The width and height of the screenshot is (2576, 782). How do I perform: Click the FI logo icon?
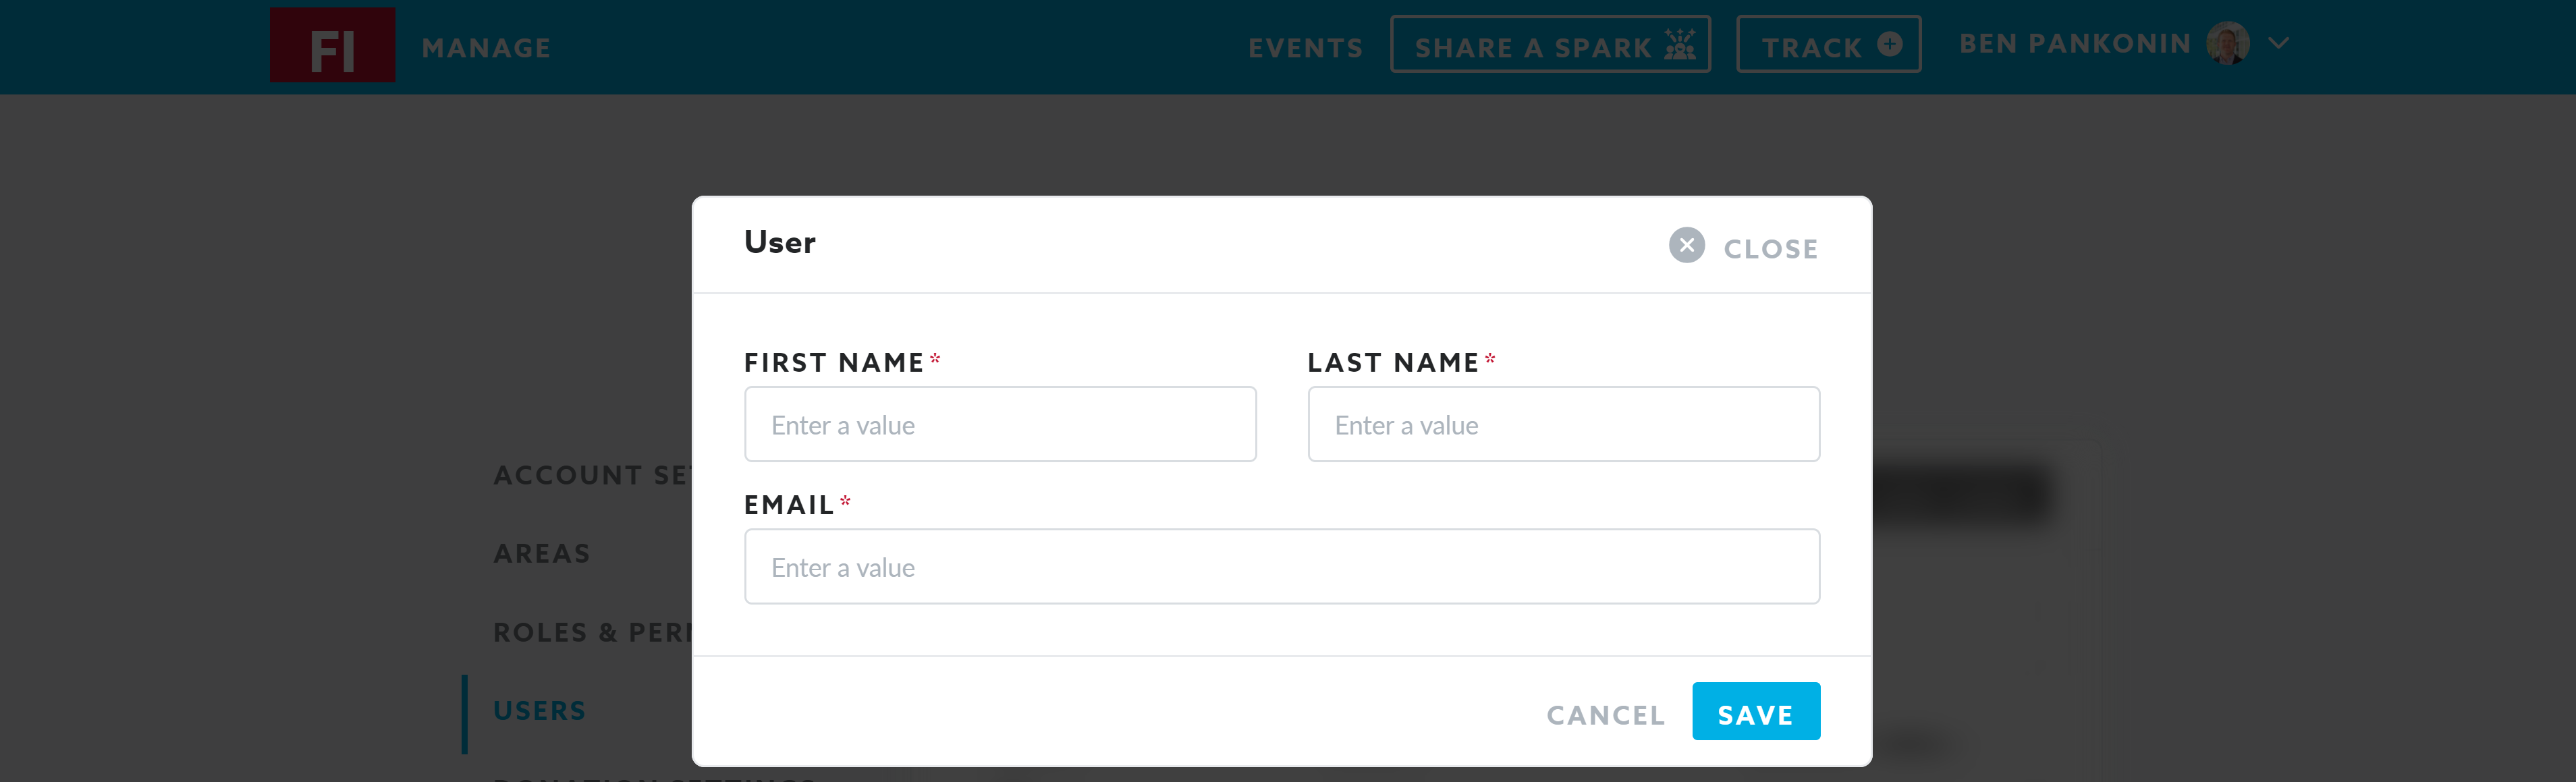332,46
